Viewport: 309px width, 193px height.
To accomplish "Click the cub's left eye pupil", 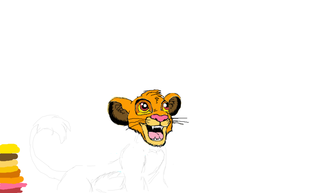I will 144,107.
